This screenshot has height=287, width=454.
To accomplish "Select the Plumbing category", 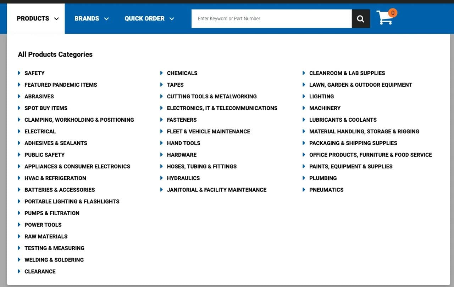I will coord(323,178).
